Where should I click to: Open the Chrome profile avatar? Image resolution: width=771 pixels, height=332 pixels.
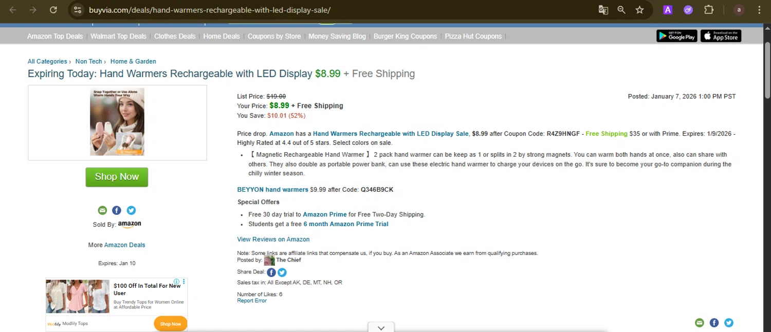[739, 10]
